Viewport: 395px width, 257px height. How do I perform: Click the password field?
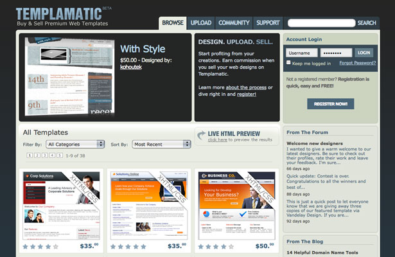(x=336, y=53)
